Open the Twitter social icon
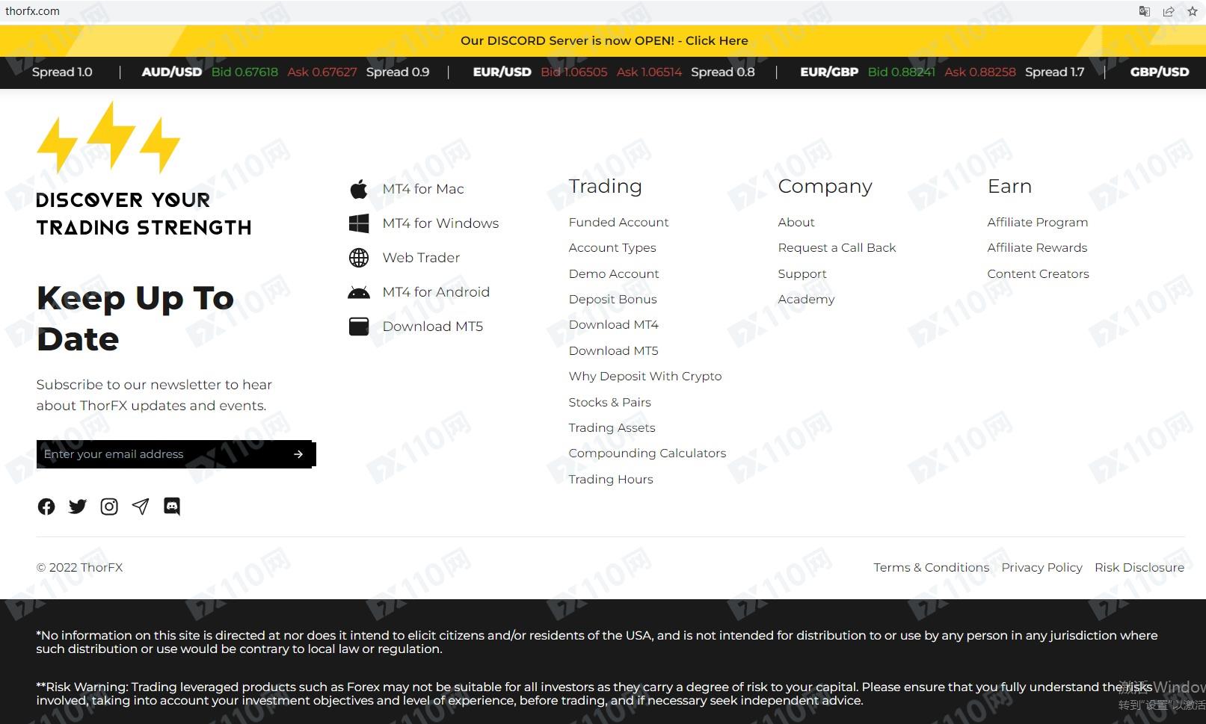Viewport: 1206px width, 724px height. click(78, 507)
